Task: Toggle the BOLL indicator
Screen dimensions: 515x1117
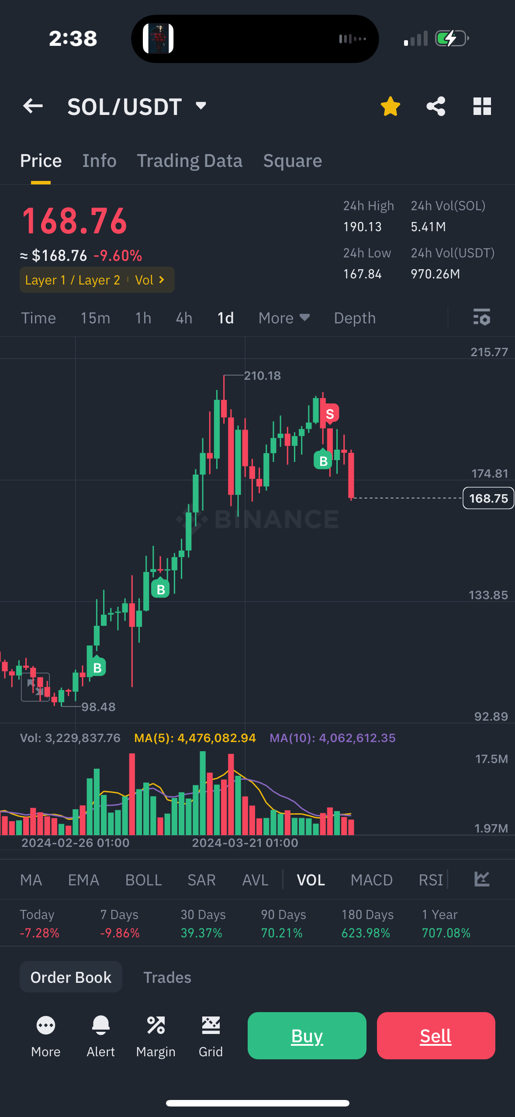Action: (x=143, y=880)
